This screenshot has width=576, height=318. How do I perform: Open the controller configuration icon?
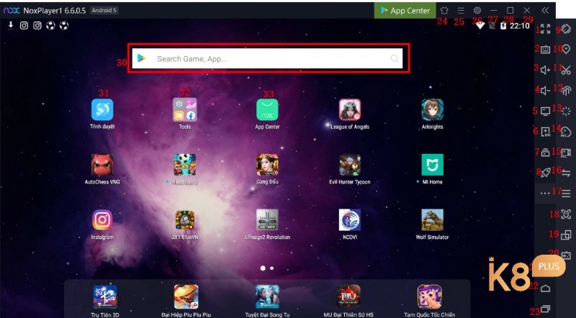tap(566, 255)
